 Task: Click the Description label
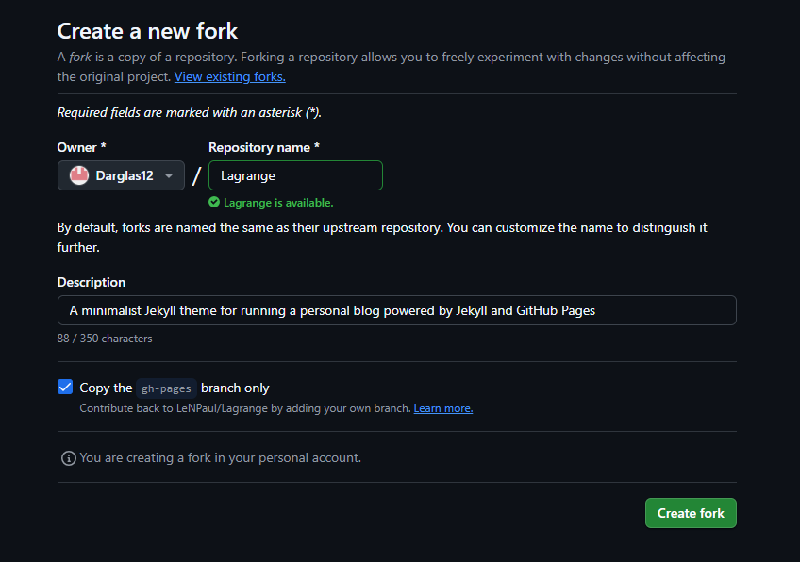[x=91, y=282]
